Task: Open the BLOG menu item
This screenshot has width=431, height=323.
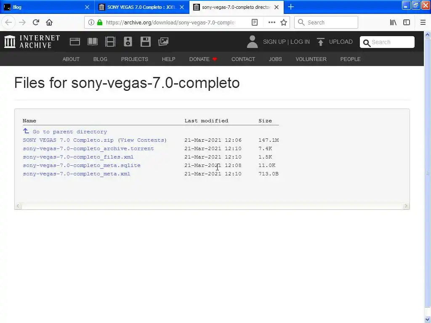Action: point(100,59)
